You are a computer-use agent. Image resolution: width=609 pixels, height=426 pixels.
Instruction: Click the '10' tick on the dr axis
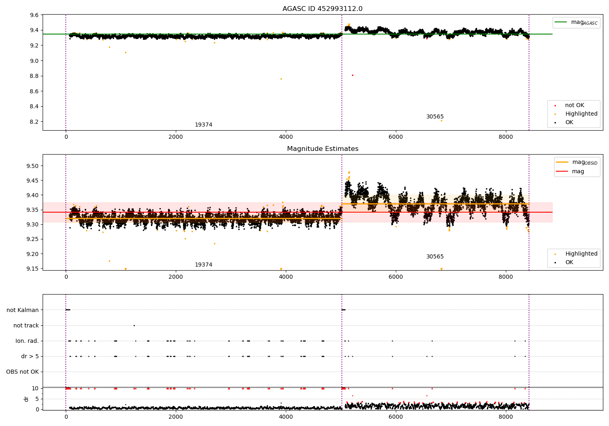click(35, 388)
